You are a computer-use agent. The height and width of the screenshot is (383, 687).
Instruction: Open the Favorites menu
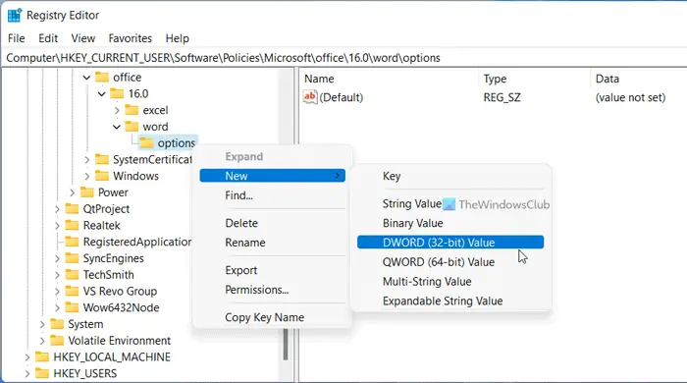[131, 38]
